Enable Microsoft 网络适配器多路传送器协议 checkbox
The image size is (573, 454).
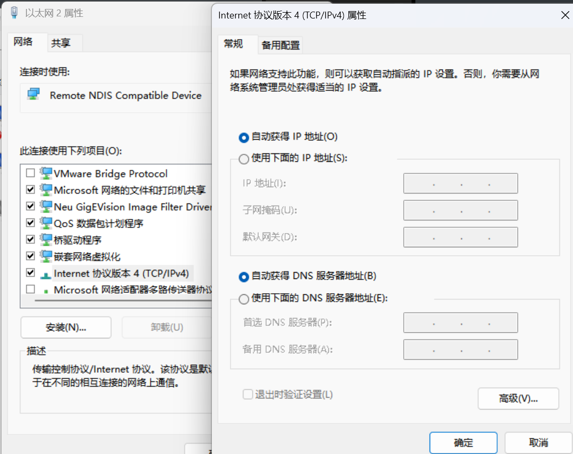[x=31, y=289]
